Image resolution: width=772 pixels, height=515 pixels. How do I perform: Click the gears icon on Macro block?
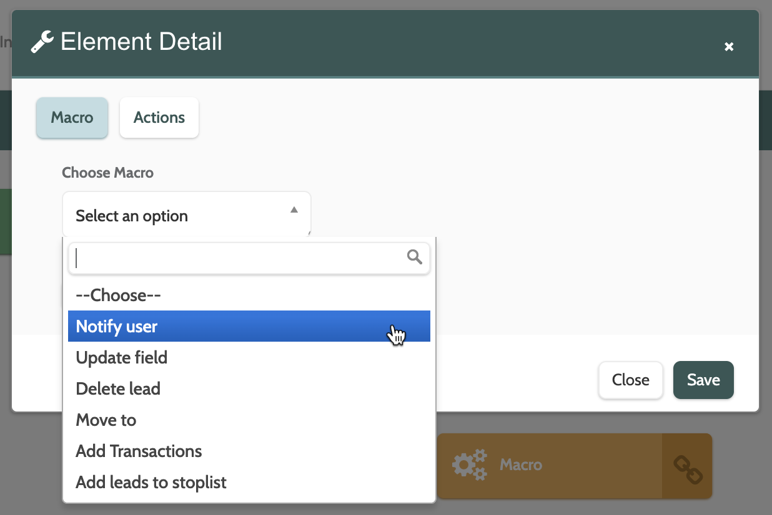[x=469, y=465]
